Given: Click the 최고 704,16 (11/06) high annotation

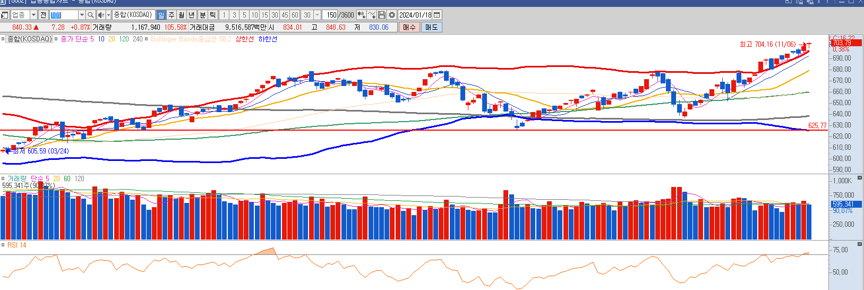Looking at the screenshot, I should coord(767,44).
